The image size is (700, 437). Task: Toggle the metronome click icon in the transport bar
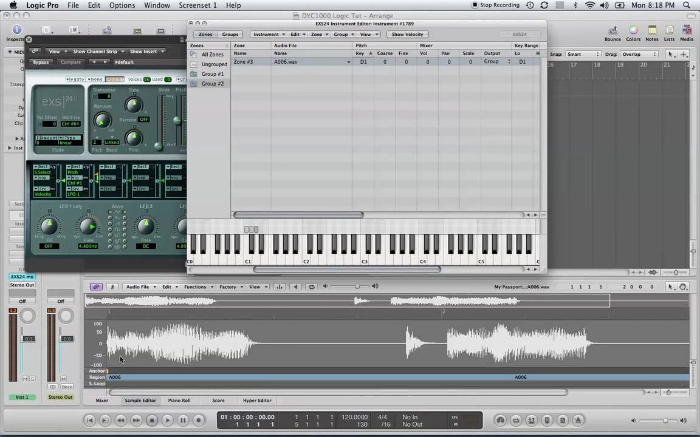click(578, 420)
